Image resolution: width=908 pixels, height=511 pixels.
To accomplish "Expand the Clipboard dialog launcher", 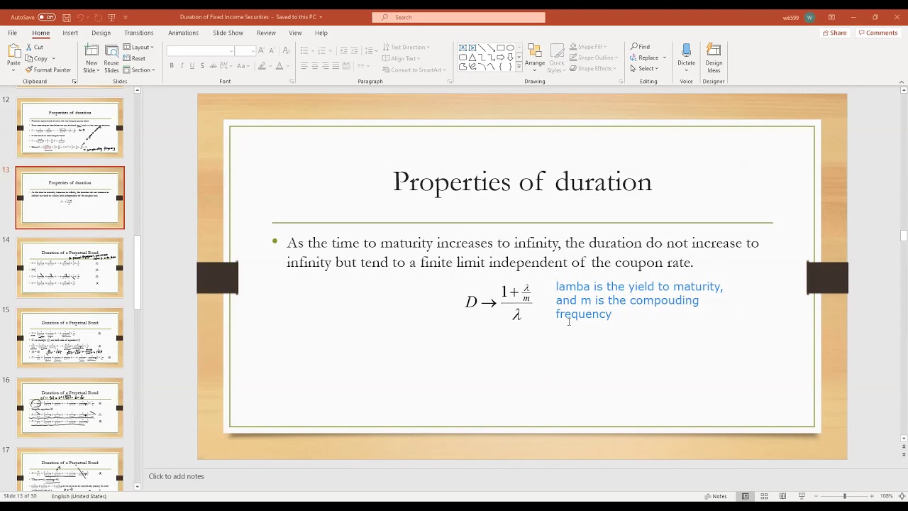I will pos(74,82).
